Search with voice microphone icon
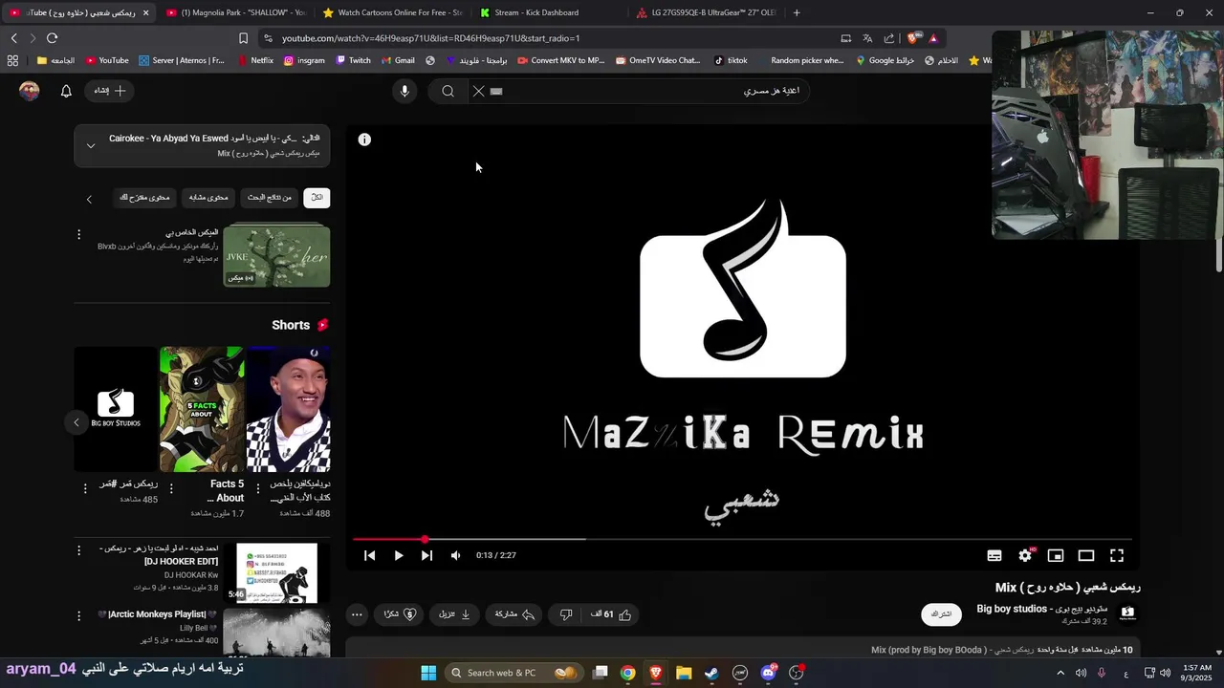This screenshot has width=1224, height=688. (404, 91)
